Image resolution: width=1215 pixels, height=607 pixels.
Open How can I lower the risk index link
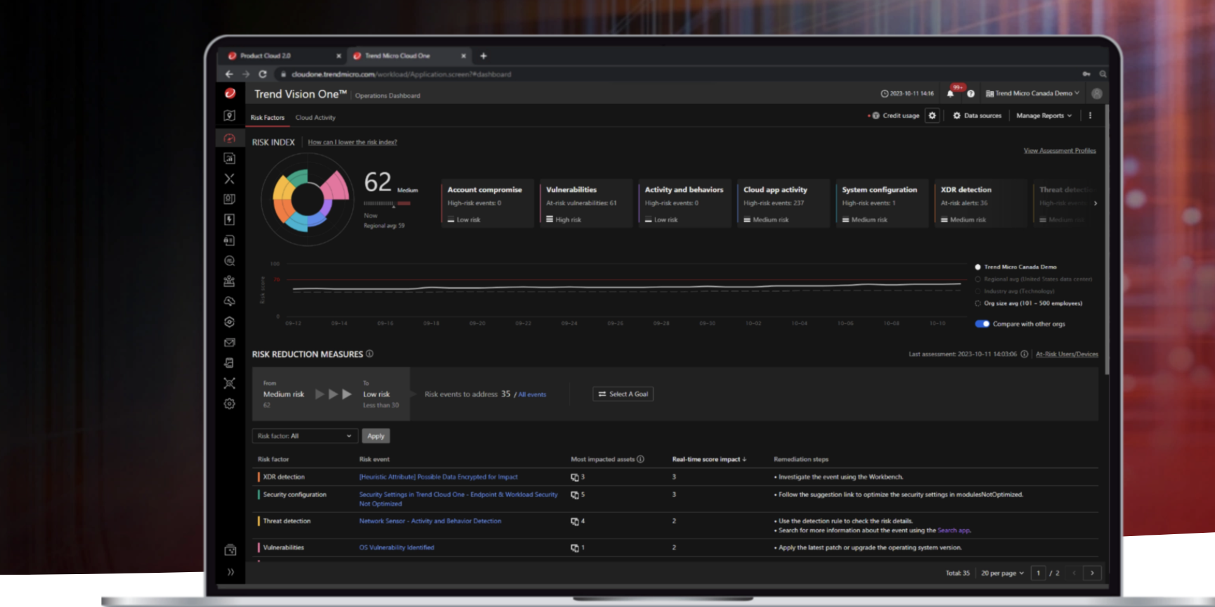(353, 142)
